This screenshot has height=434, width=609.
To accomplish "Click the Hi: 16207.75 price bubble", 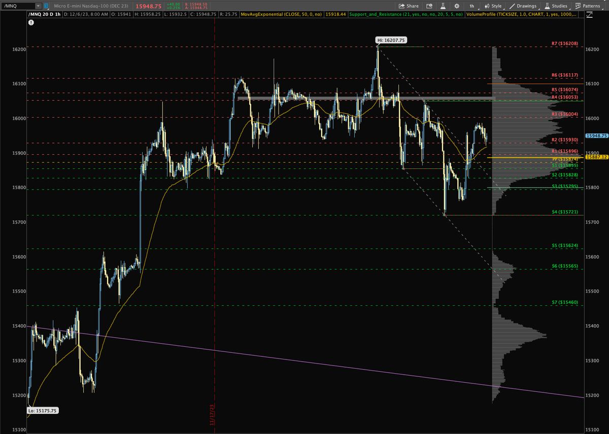I will point(391,40).
